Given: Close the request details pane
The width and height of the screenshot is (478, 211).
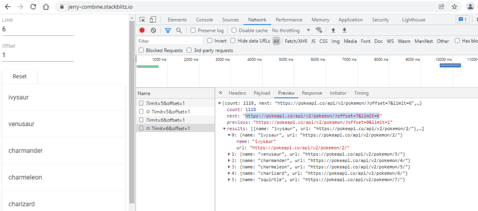Looking at the screenshot, I should 221,93.
